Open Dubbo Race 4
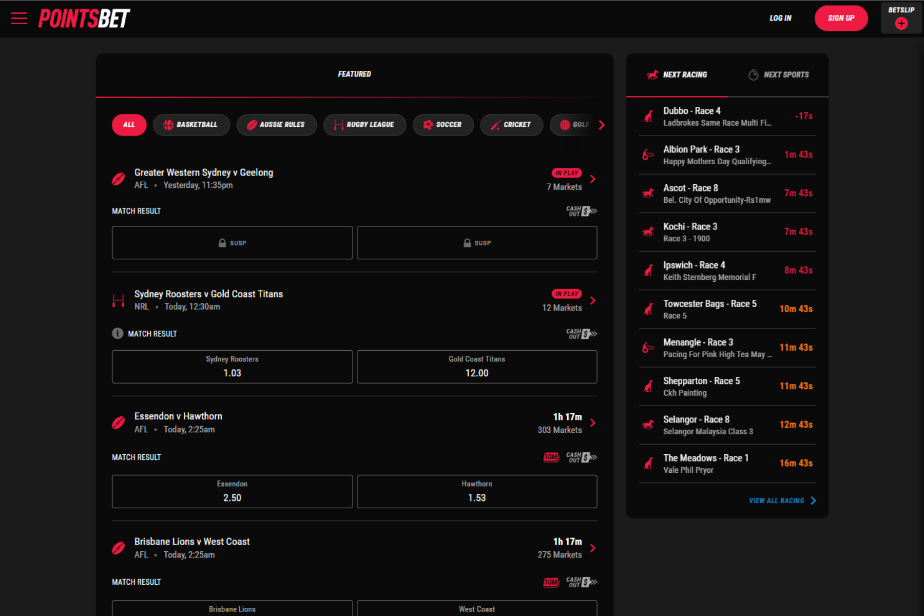This screenshot has width=924, height=616. click(x=727, y=117)
